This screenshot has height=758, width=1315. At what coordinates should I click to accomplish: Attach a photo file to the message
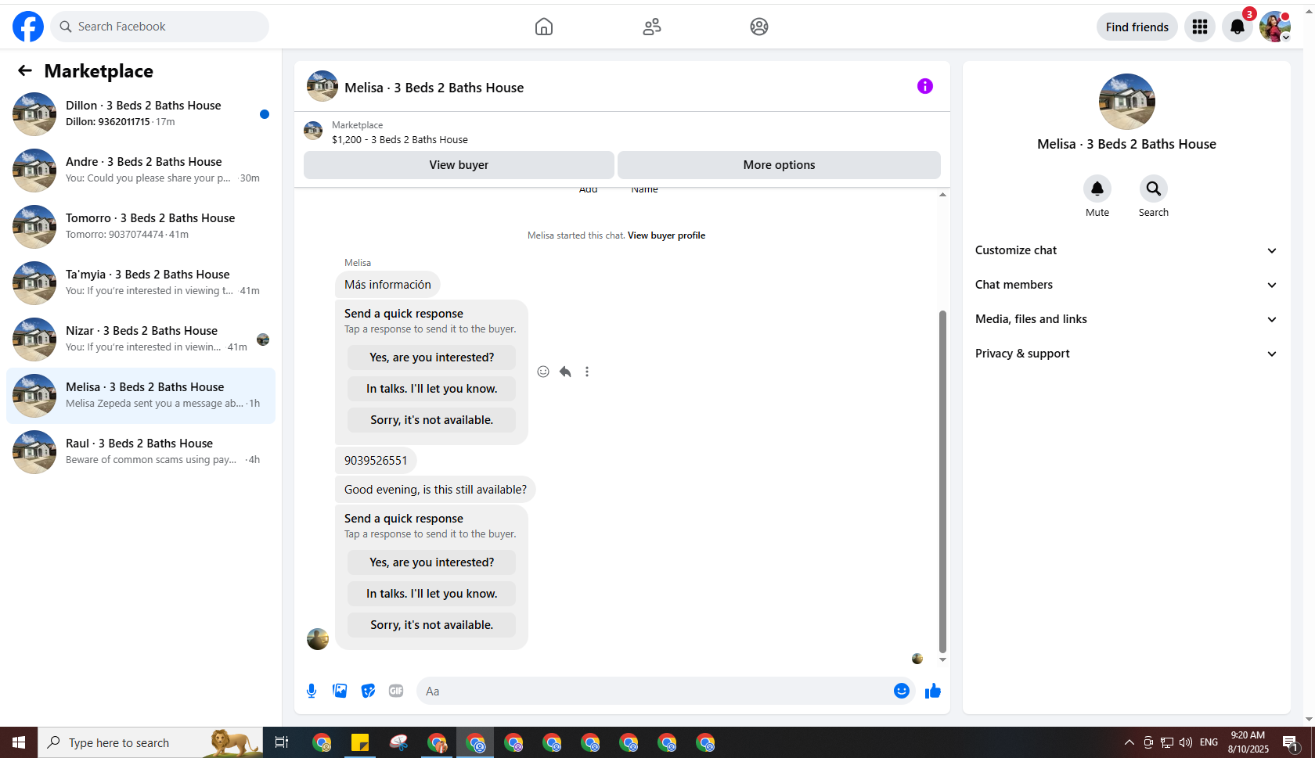click(x=340, y=691)
